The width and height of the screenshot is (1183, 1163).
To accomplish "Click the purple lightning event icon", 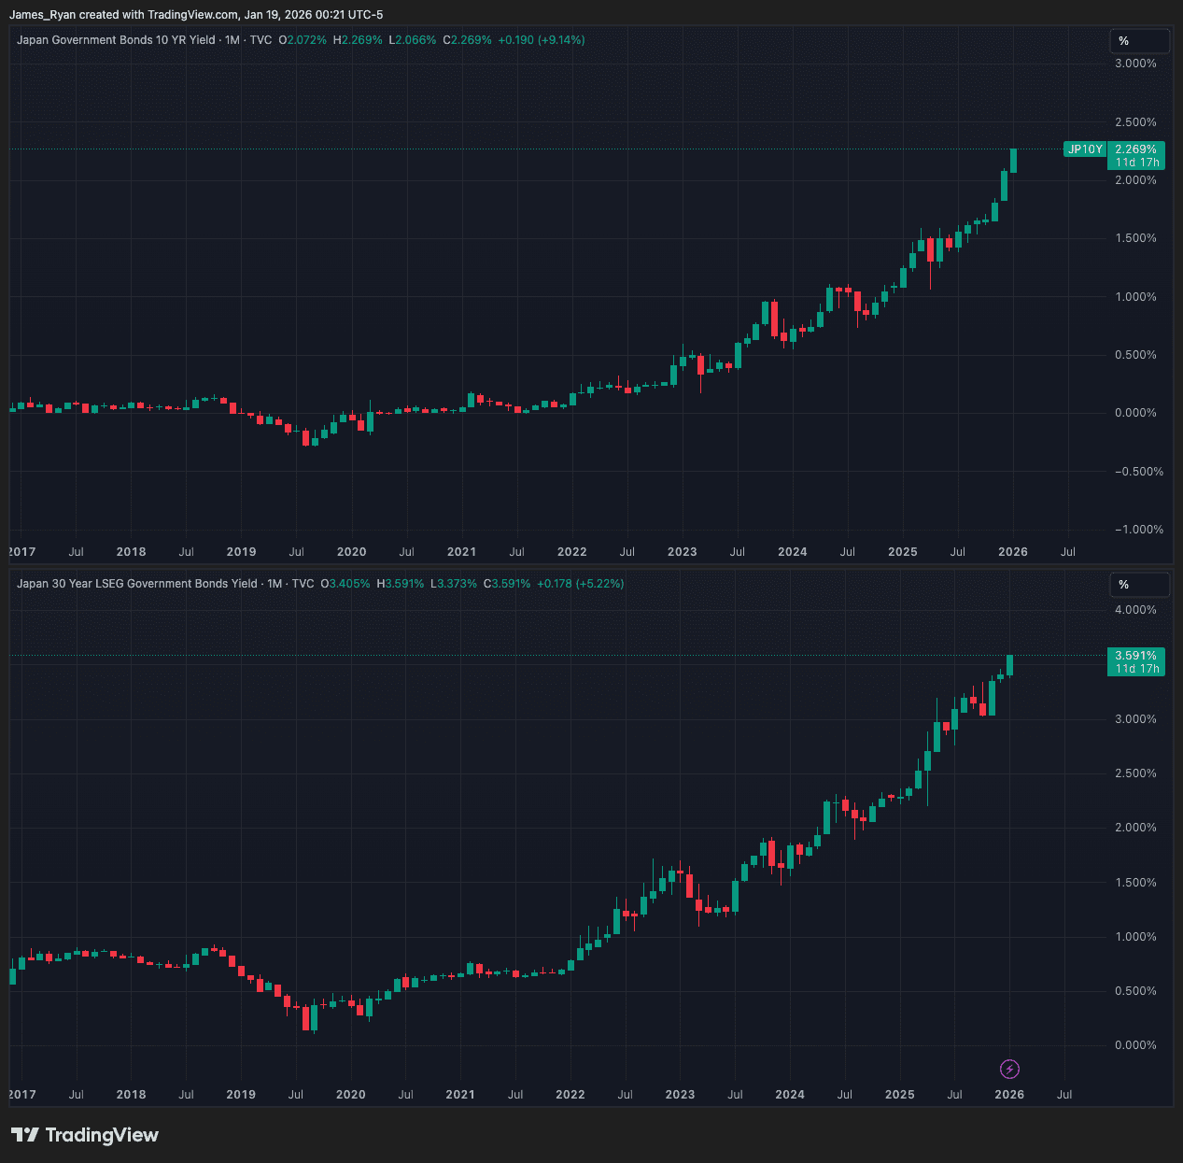I will tap(1009, 1069).
